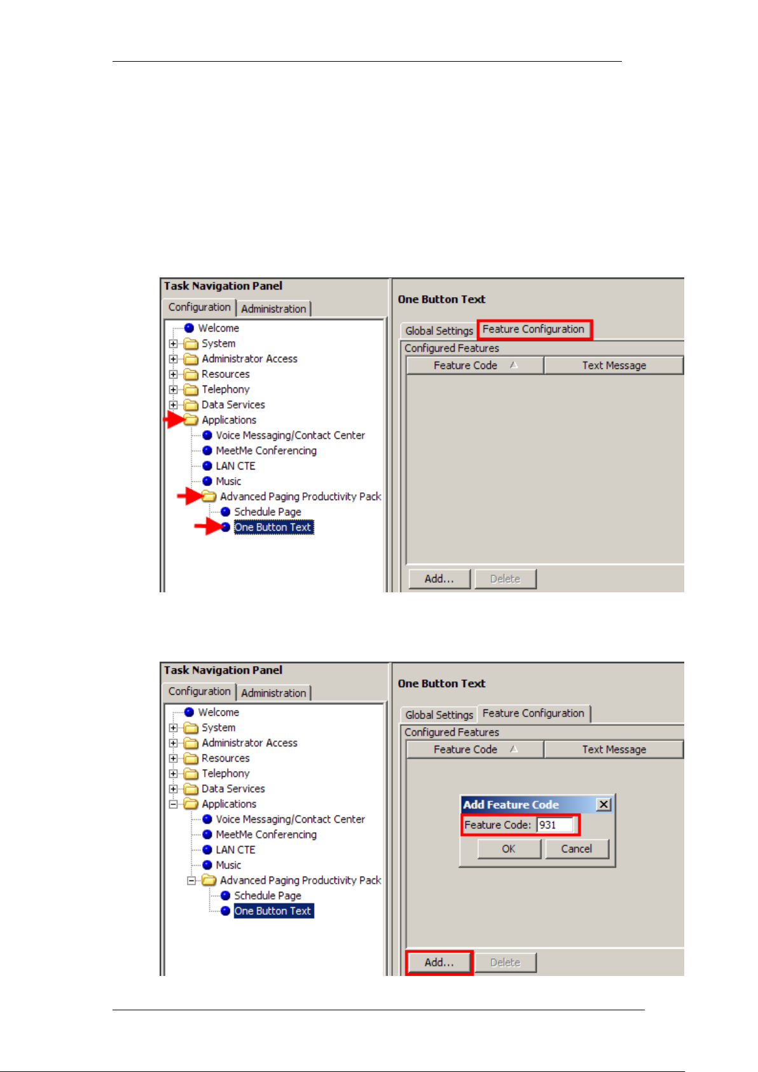758x1072 pixels.
Task: Click Administrator Access folder icon in upper screenshot
Action: pyautogui.click(x=191, y=359)
